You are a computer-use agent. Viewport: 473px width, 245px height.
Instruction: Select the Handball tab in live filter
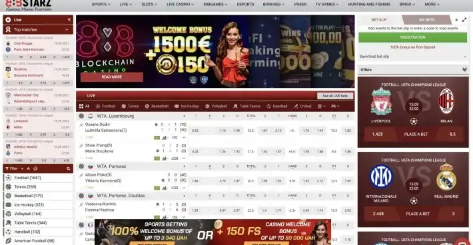(x=277, y=106)
